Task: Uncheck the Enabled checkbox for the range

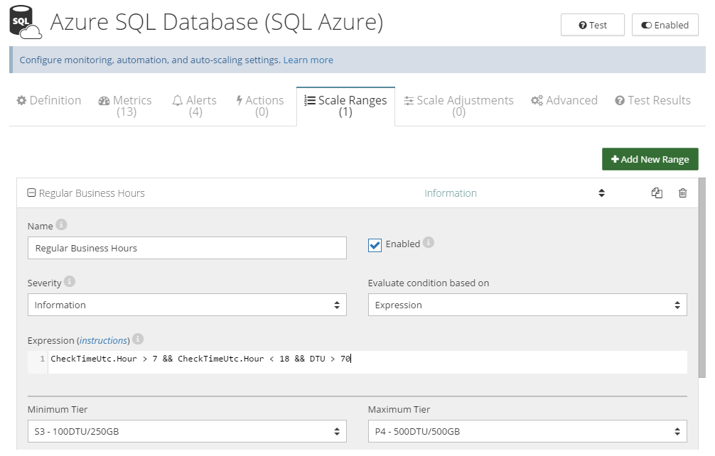Action: (x=375, y=245)
